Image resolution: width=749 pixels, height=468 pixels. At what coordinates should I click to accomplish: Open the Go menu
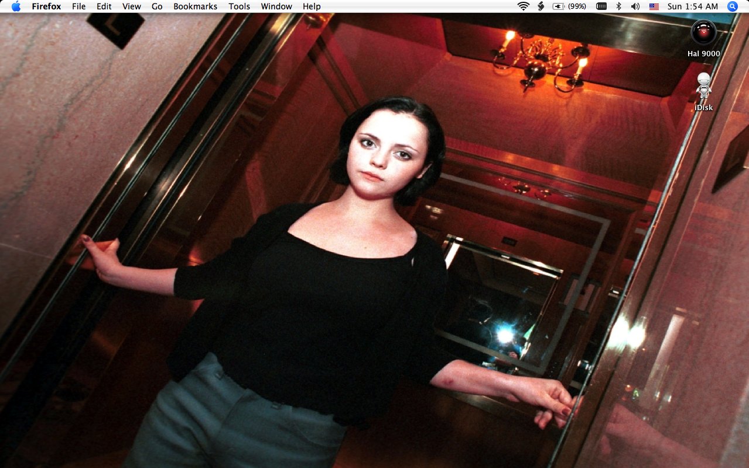157,6
